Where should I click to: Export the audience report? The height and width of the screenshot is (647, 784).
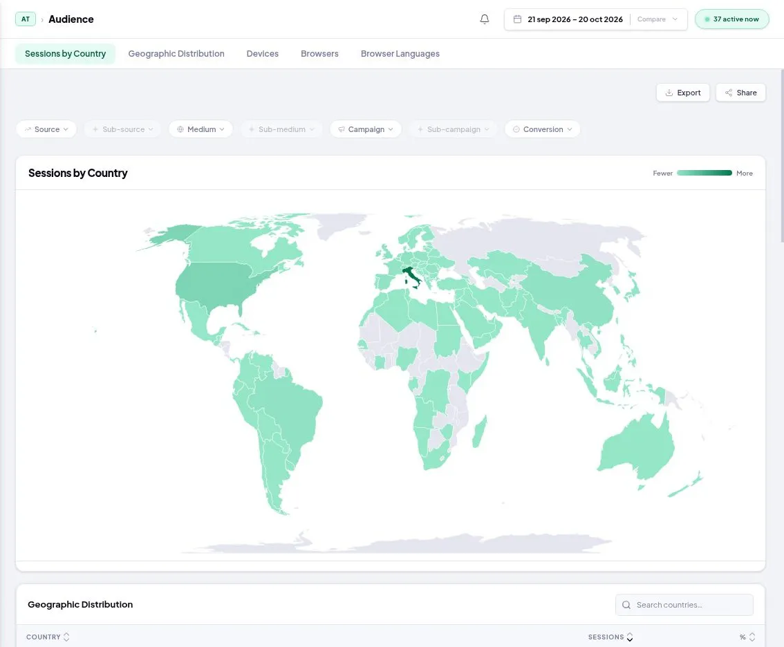pyautogui.click(x=683, y=93)
